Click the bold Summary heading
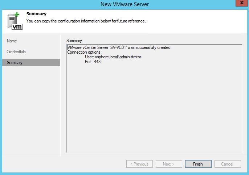The height and width of the screenshot is (175, 249). (36, 14)
